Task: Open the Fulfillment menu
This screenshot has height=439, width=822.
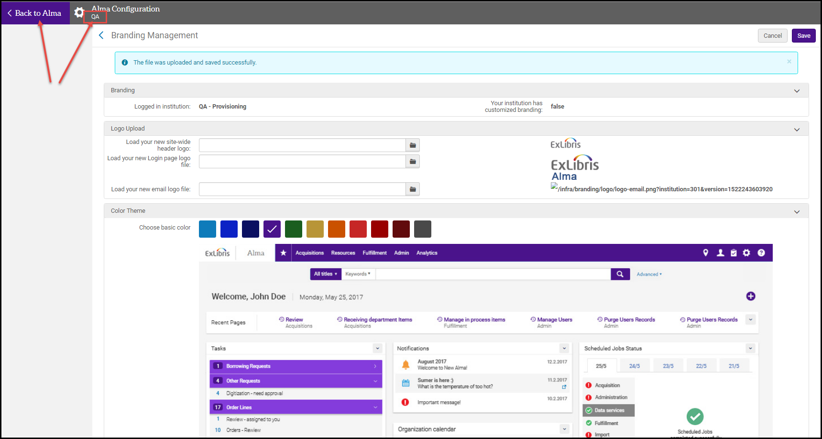Action: 374,253
